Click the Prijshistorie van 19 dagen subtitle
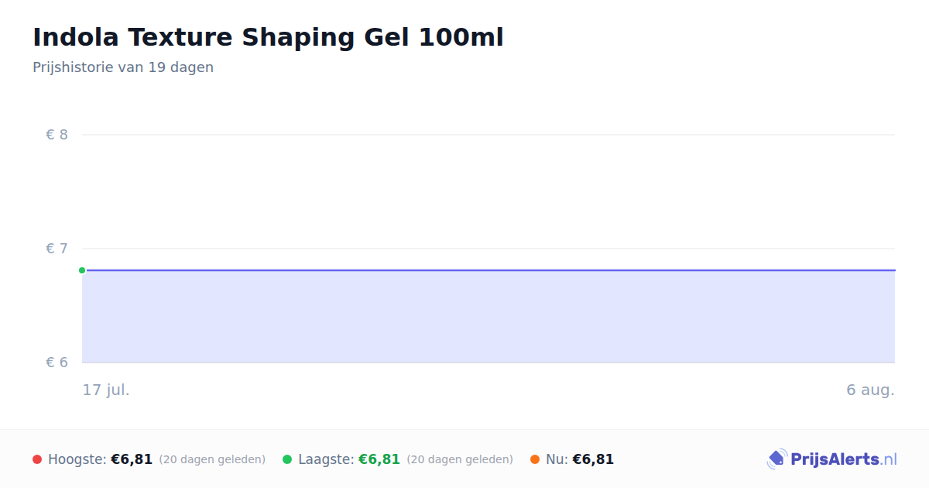The width and height of the screenshot is (929, 488). tap(123, 67)
